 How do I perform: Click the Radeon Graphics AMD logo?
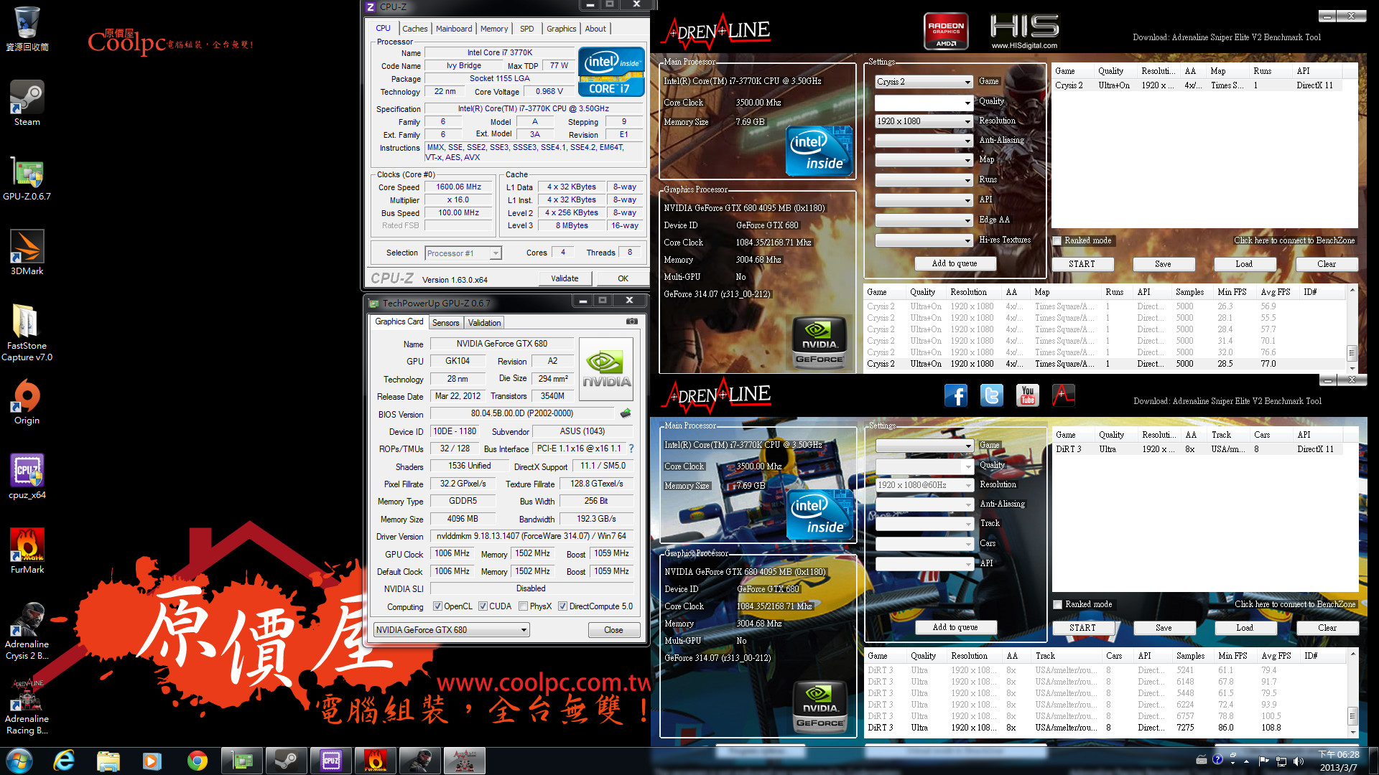(x=945, y=32)
